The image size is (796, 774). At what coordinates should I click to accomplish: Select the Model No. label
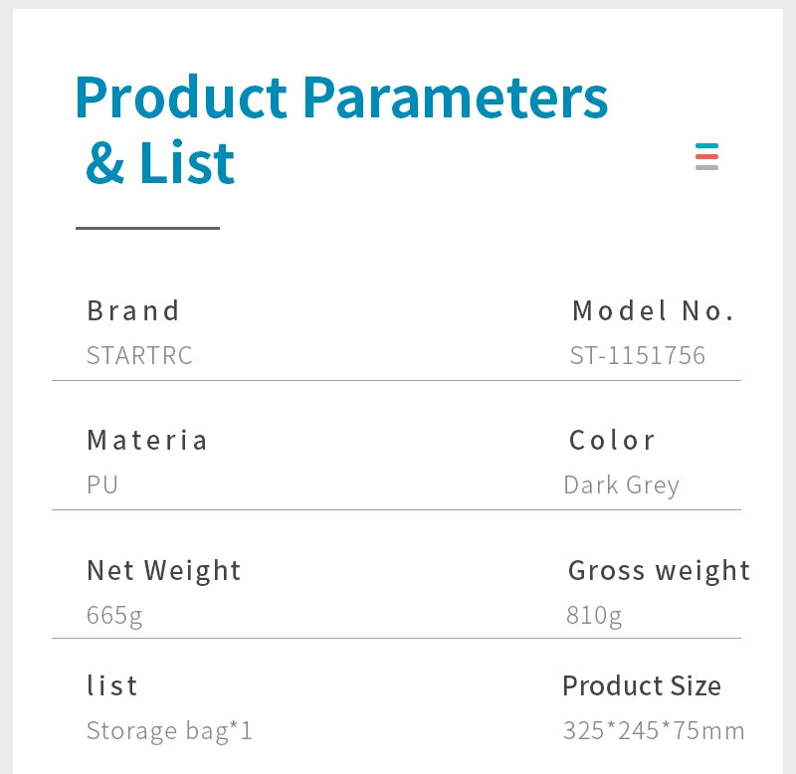(653, 310)
